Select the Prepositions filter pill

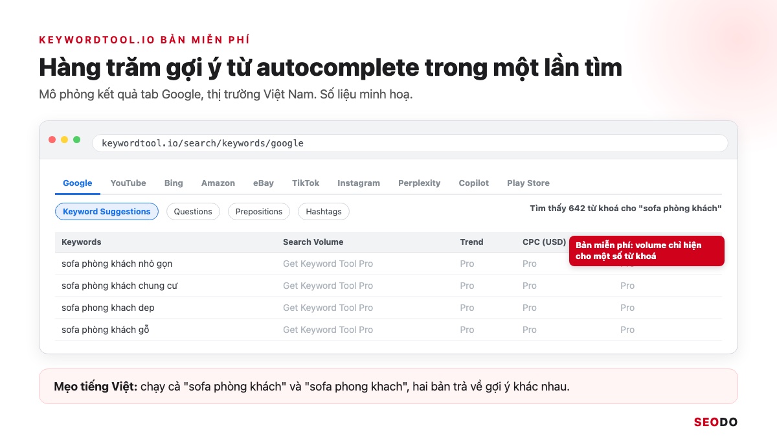click(x=259, y=212)
